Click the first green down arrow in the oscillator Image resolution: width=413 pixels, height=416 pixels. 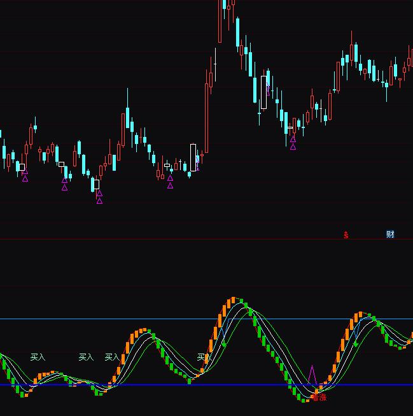click(x=224, y=343)
